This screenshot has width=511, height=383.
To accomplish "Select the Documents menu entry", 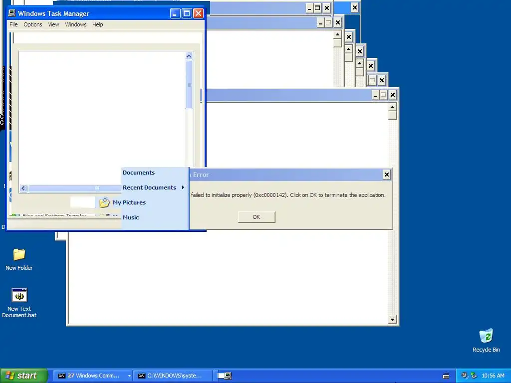I will click(x=139, y=173).
